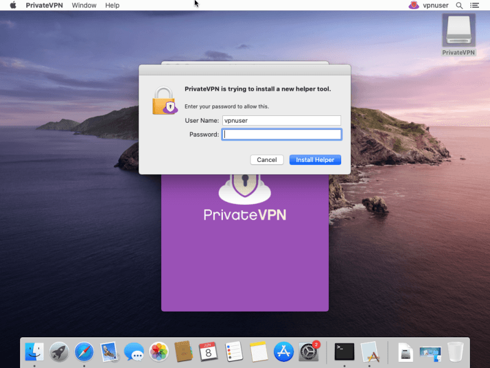490x368 pixels.
Task: Open System Preferences with update badge
Action: (309, 351)
